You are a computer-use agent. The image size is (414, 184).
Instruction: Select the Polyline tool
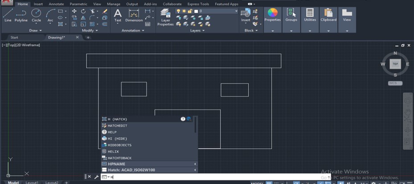coord(21,15)
